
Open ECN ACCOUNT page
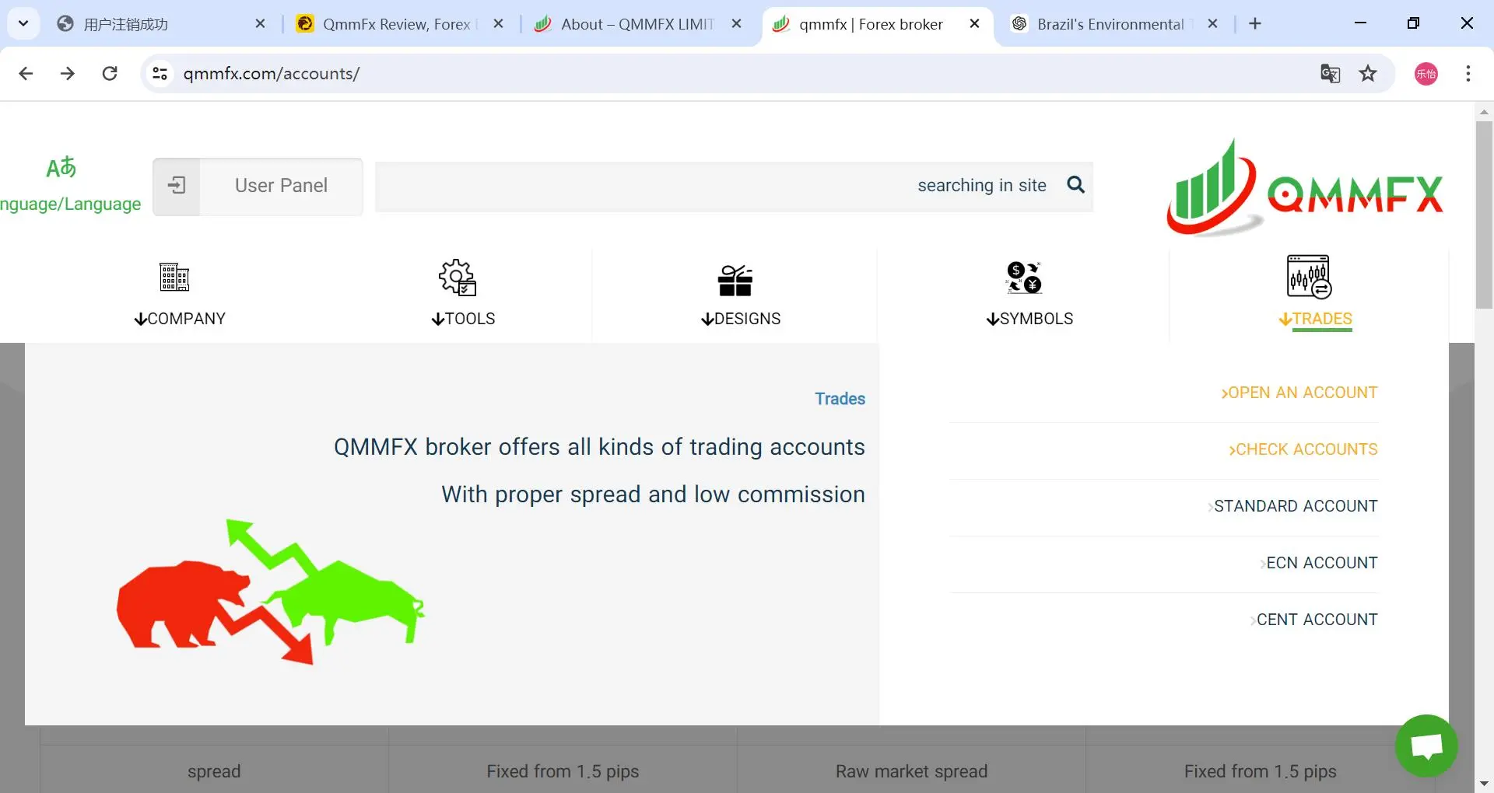click(x=1319, y=563)
